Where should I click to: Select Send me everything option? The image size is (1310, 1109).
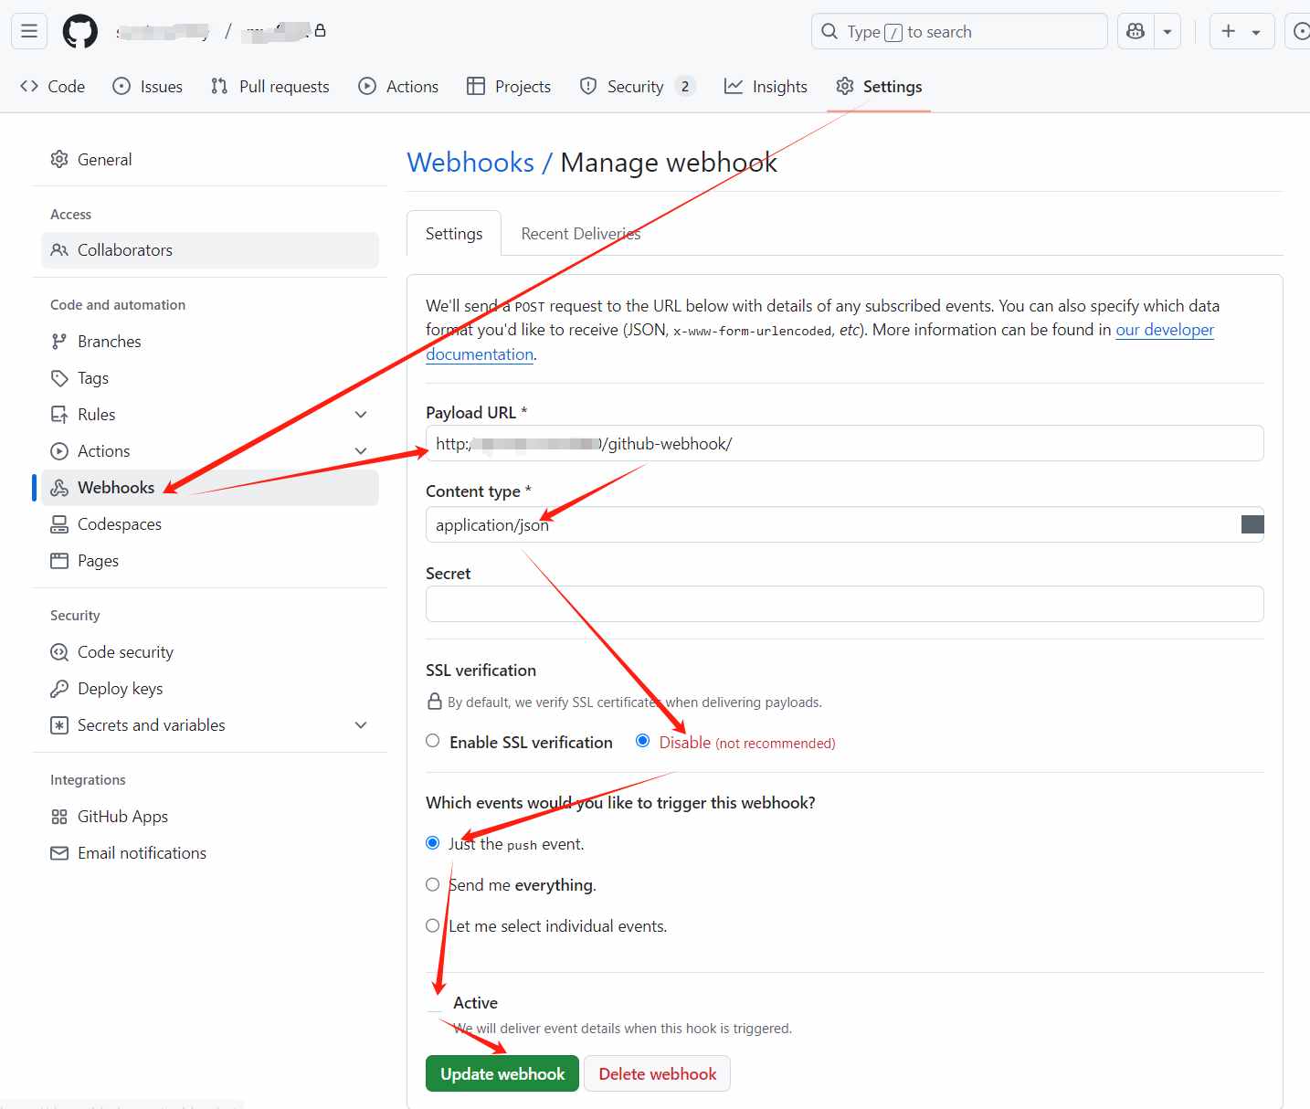click(x=433, y=884)
